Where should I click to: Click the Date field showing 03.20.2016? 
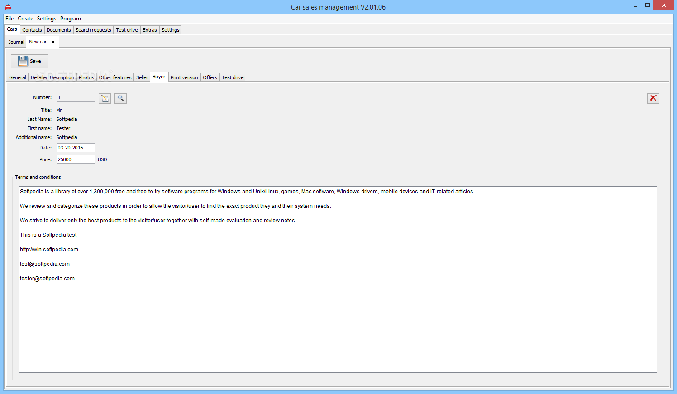tap(76, 148)
